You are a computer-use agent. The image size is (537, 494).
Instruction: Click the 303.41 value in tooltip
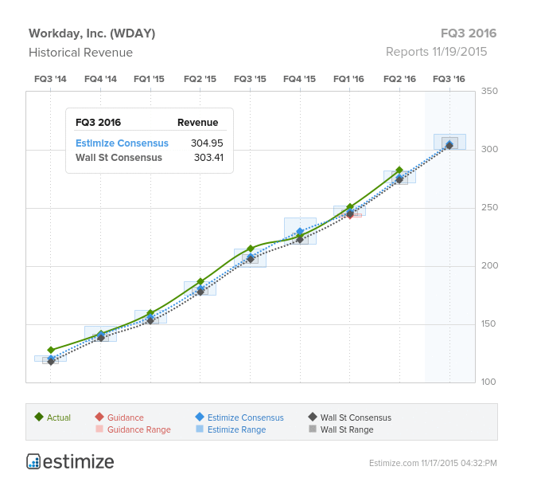[x=208, y=158]
